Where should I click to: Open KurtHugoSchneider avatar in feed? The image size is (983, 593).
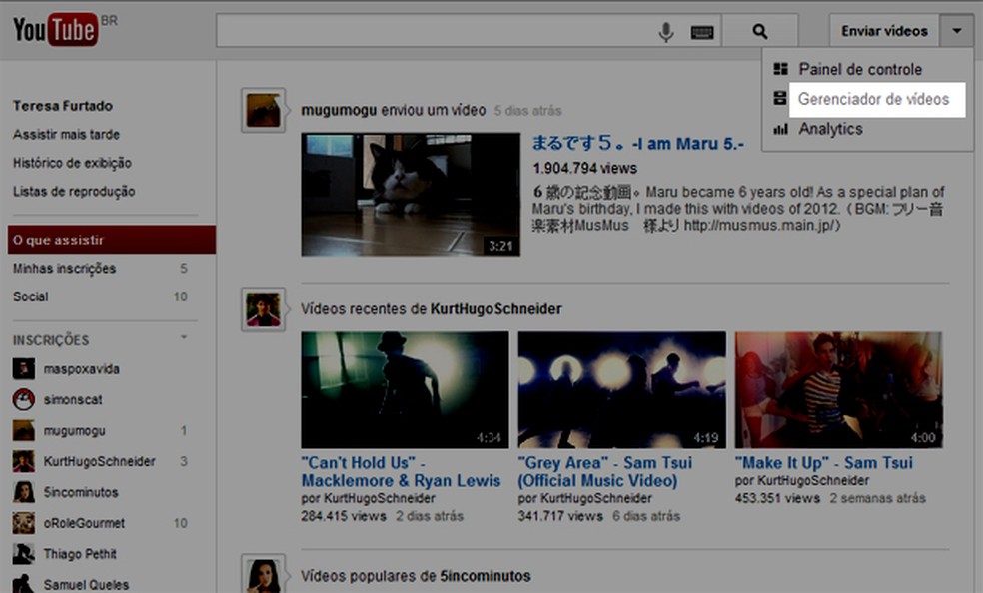[x=264, y=309]
